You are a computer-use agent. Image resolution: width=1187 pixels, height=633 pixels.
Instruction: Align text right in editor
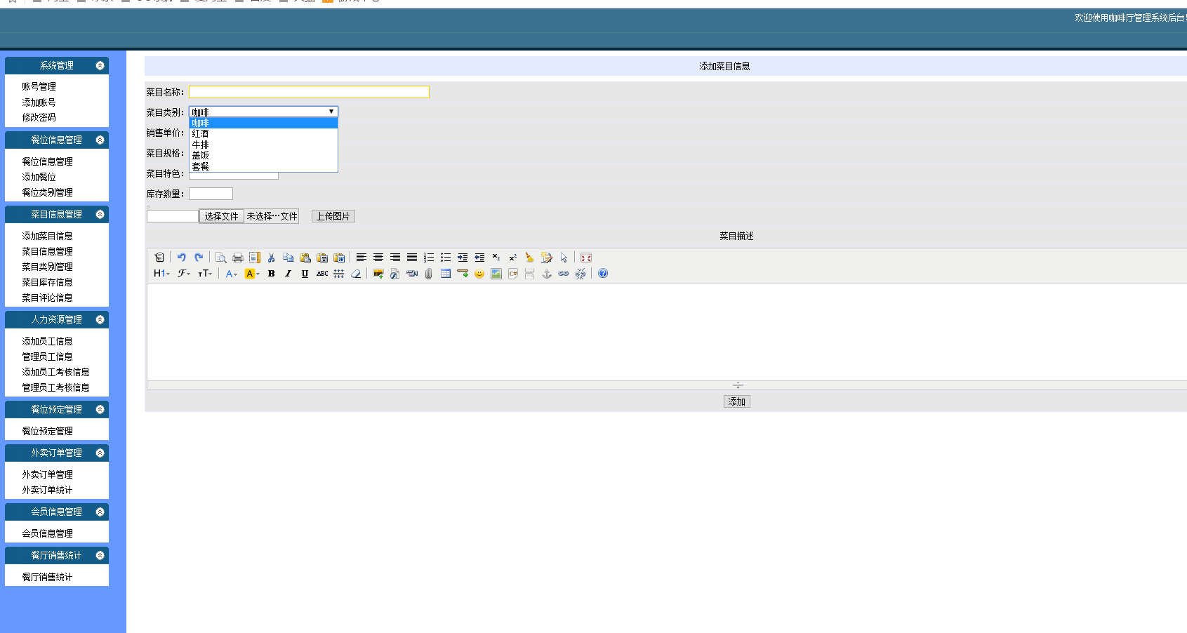395,258
